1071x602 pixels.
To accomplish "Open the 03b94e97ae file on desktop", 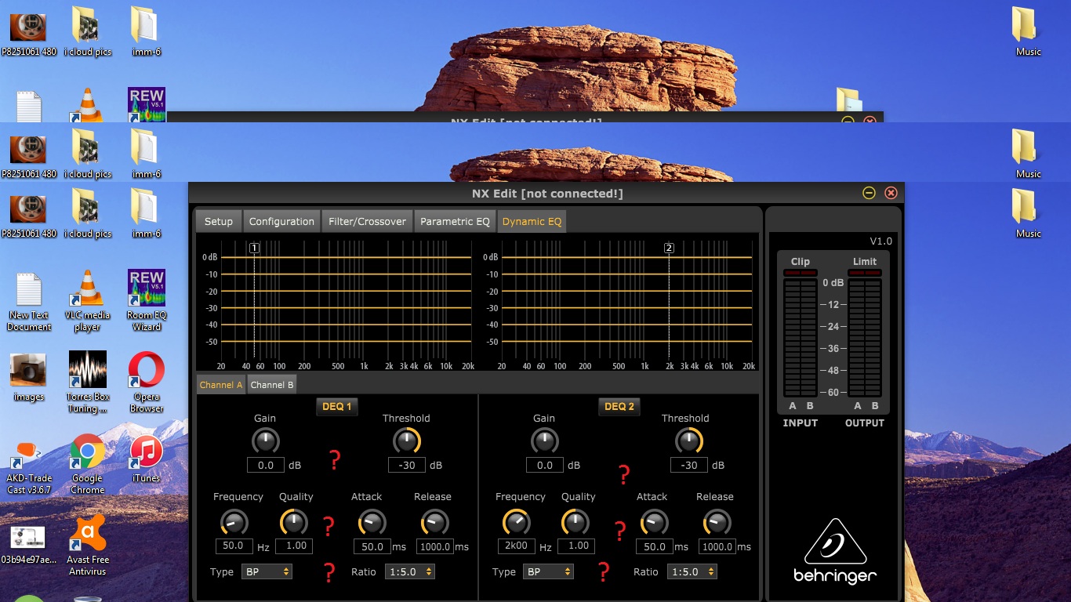I will pos(29,546).
